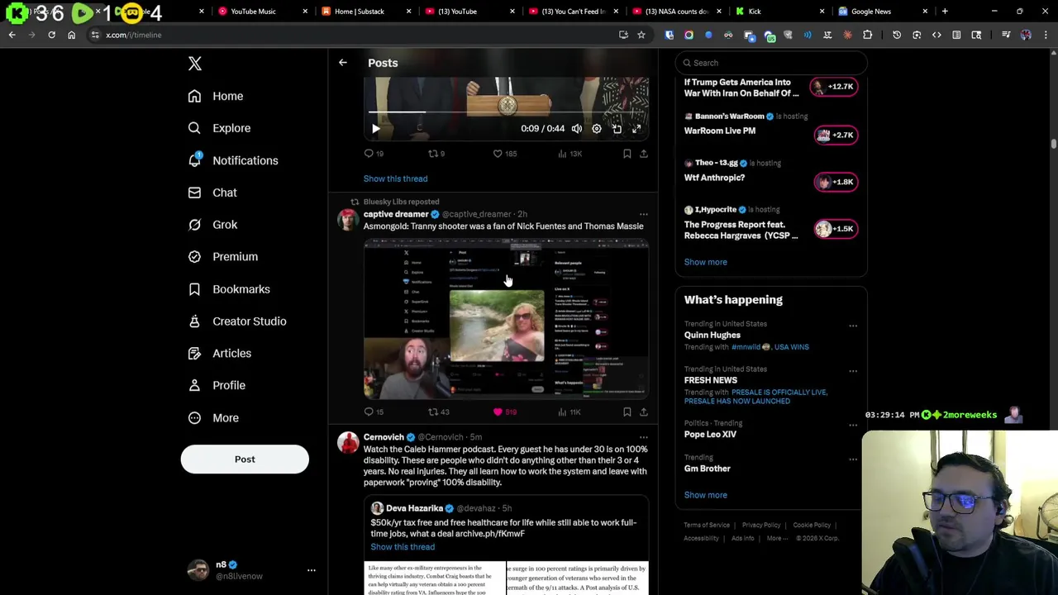The image size is (1058, 595).
Task: Click Show more under What's happening
Action: 706,495
